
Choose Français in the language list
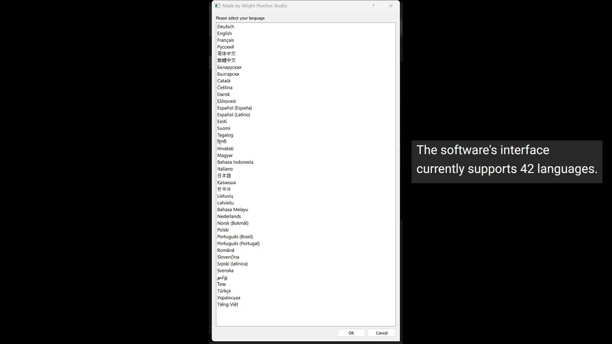(225, 40)
